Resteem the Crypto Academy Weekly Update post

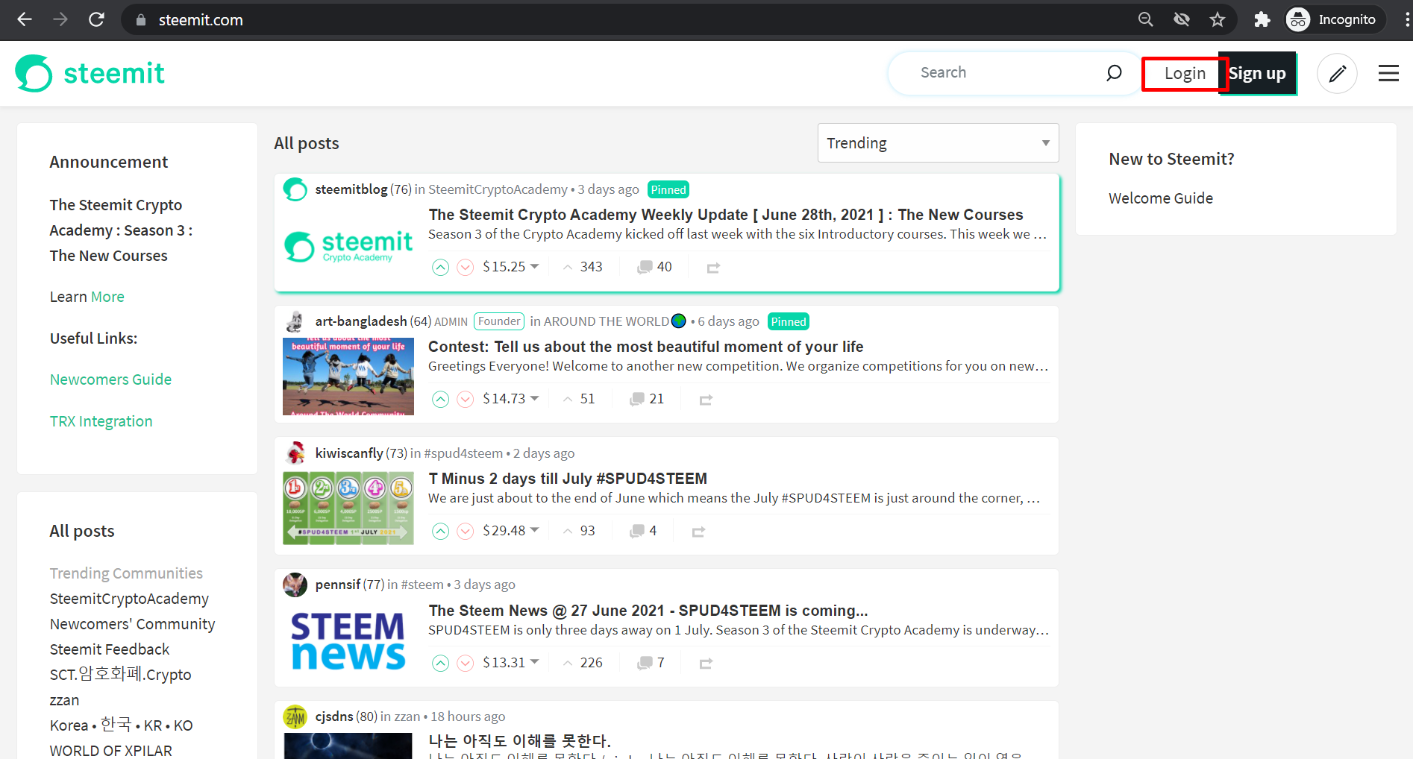click(713, 268)
